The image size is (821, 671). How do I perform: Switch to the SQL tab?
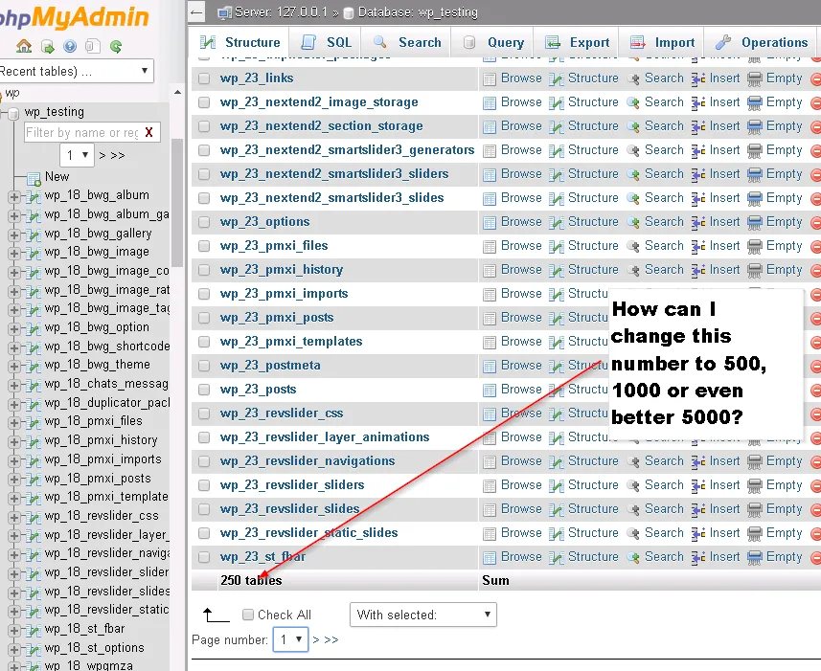(x=327, y=42)
